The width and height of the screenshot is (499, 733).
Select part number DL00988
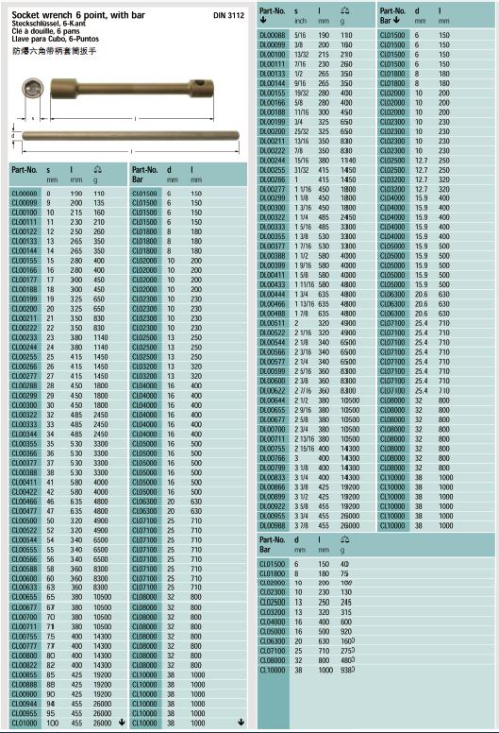273,525
